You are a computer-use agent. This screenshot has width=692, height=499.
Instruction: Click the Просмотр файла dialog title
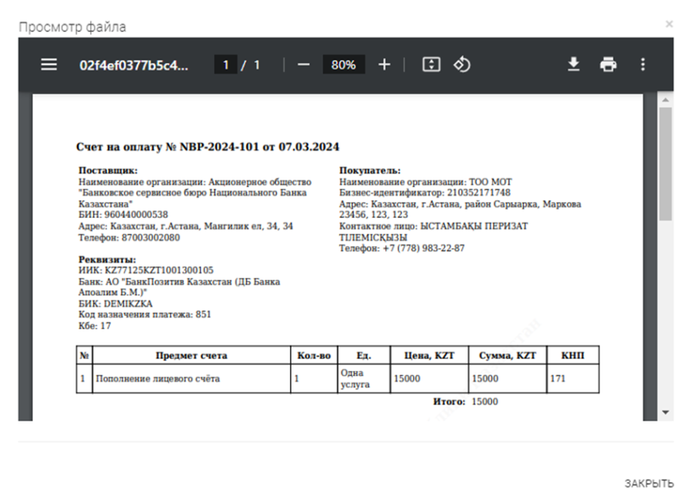tap(72, 27)
